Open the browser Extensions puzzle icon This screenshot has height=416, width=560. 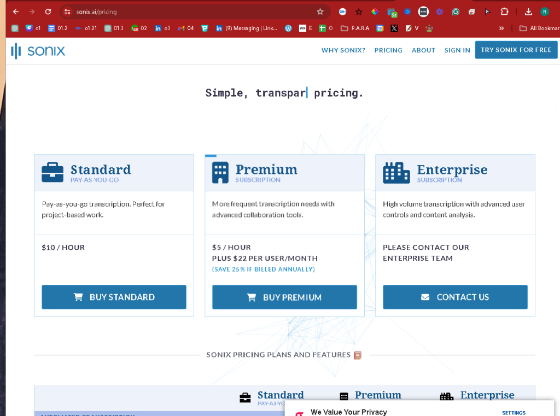pos(504,12)
